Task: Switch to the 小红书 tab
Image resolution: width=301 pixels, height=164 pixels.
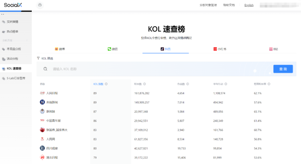Action: click(220, 49)
